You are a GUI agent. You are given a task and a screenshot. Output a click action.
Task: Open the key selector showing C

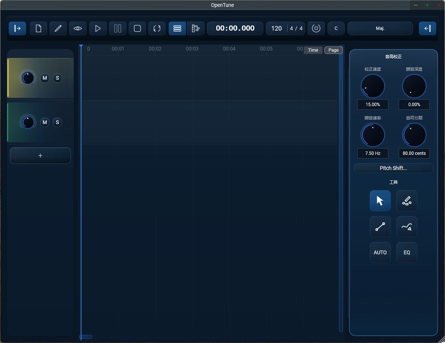(336, 29)
